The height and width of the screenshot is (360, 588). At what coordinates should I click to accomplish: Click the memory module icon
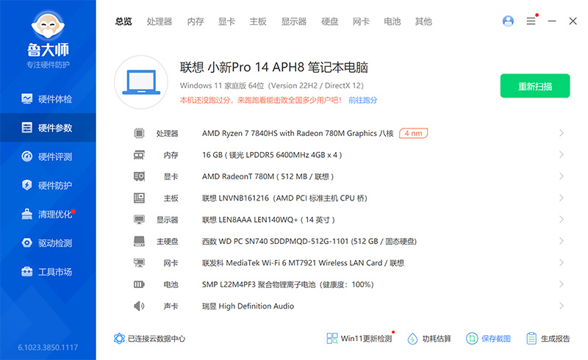139,155
